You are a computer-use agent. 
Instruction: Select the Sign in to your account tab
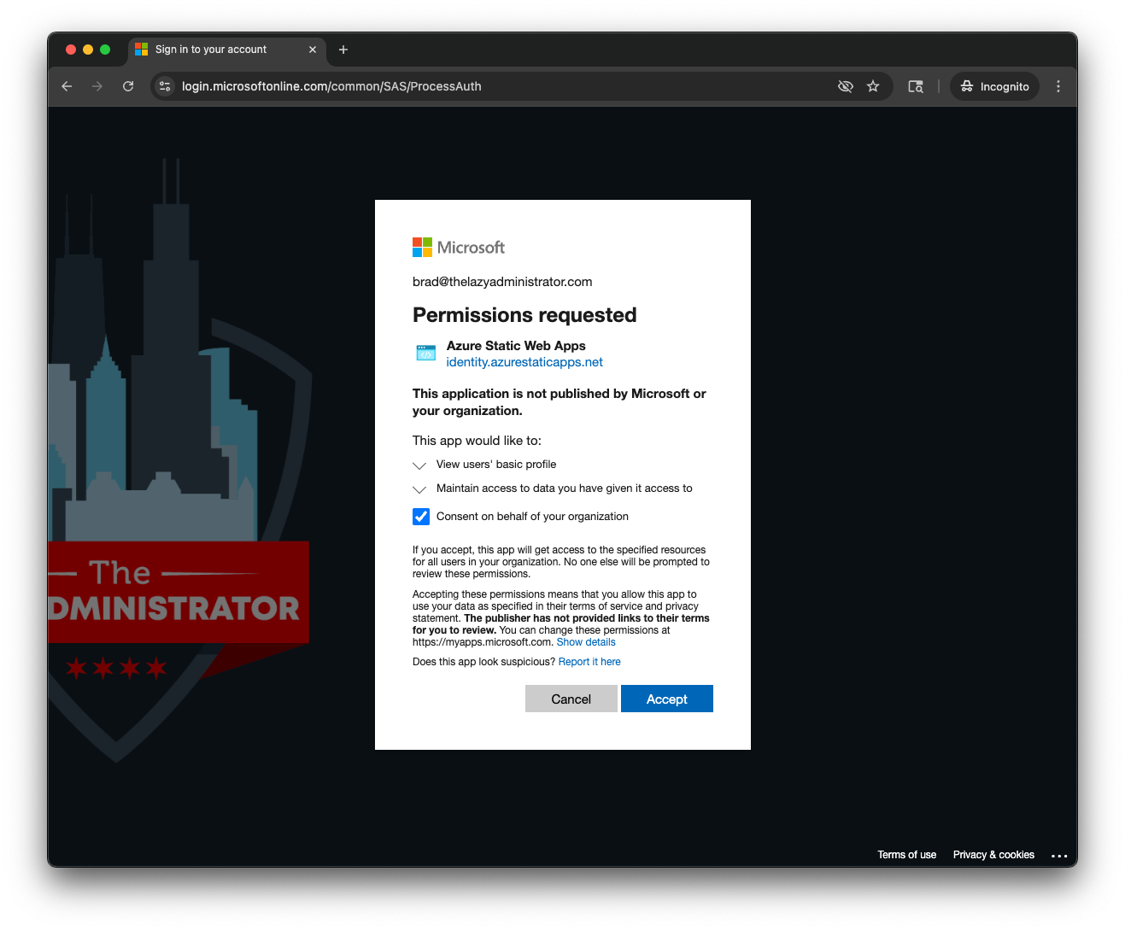pyautogui.click(x=211, y=50)
